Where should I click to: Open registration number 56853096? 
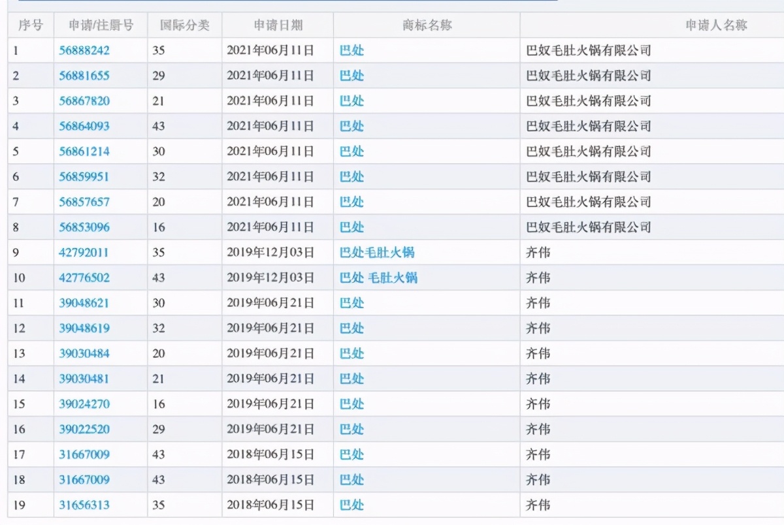pyautogui.click(x=84, y=227)
